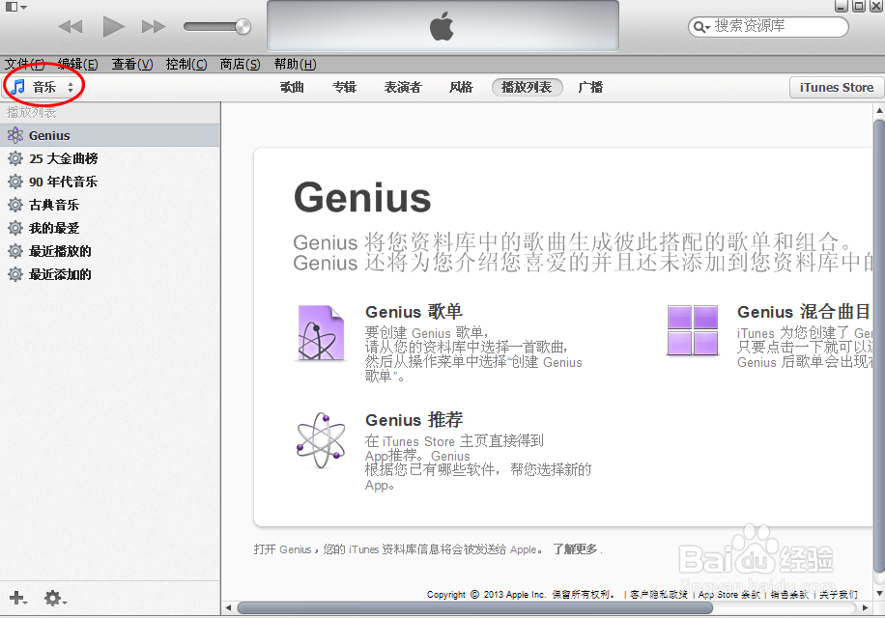The height and width of the screenshot is (618, 885).
Task: Click the Genius 混合曲目 heading
Action: click(x=803, y=311)
